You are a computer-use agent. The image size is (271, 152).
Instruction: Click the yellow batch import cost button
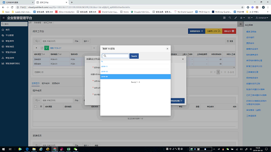[213, 31]
